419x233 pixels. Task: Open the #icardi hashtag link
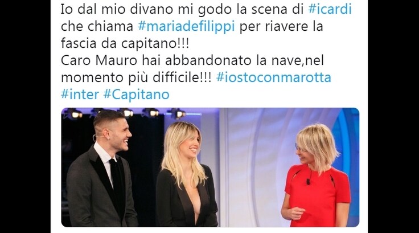tap(330, 9)
